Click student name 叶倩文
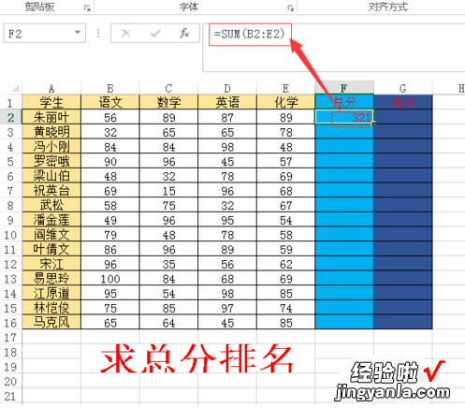Screen dimensions: 465x408 pos(51,249)
